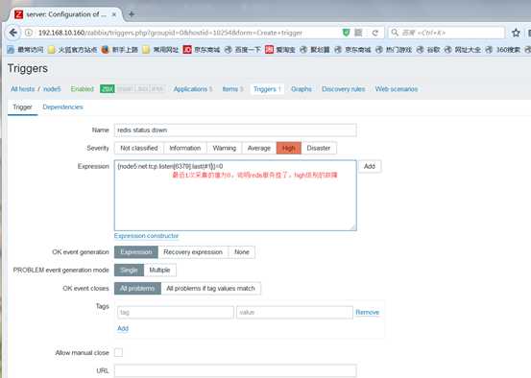Screen dimensions: 531x378
Task: Click the green shield icon in address bar
Action: tap(346, 33)
